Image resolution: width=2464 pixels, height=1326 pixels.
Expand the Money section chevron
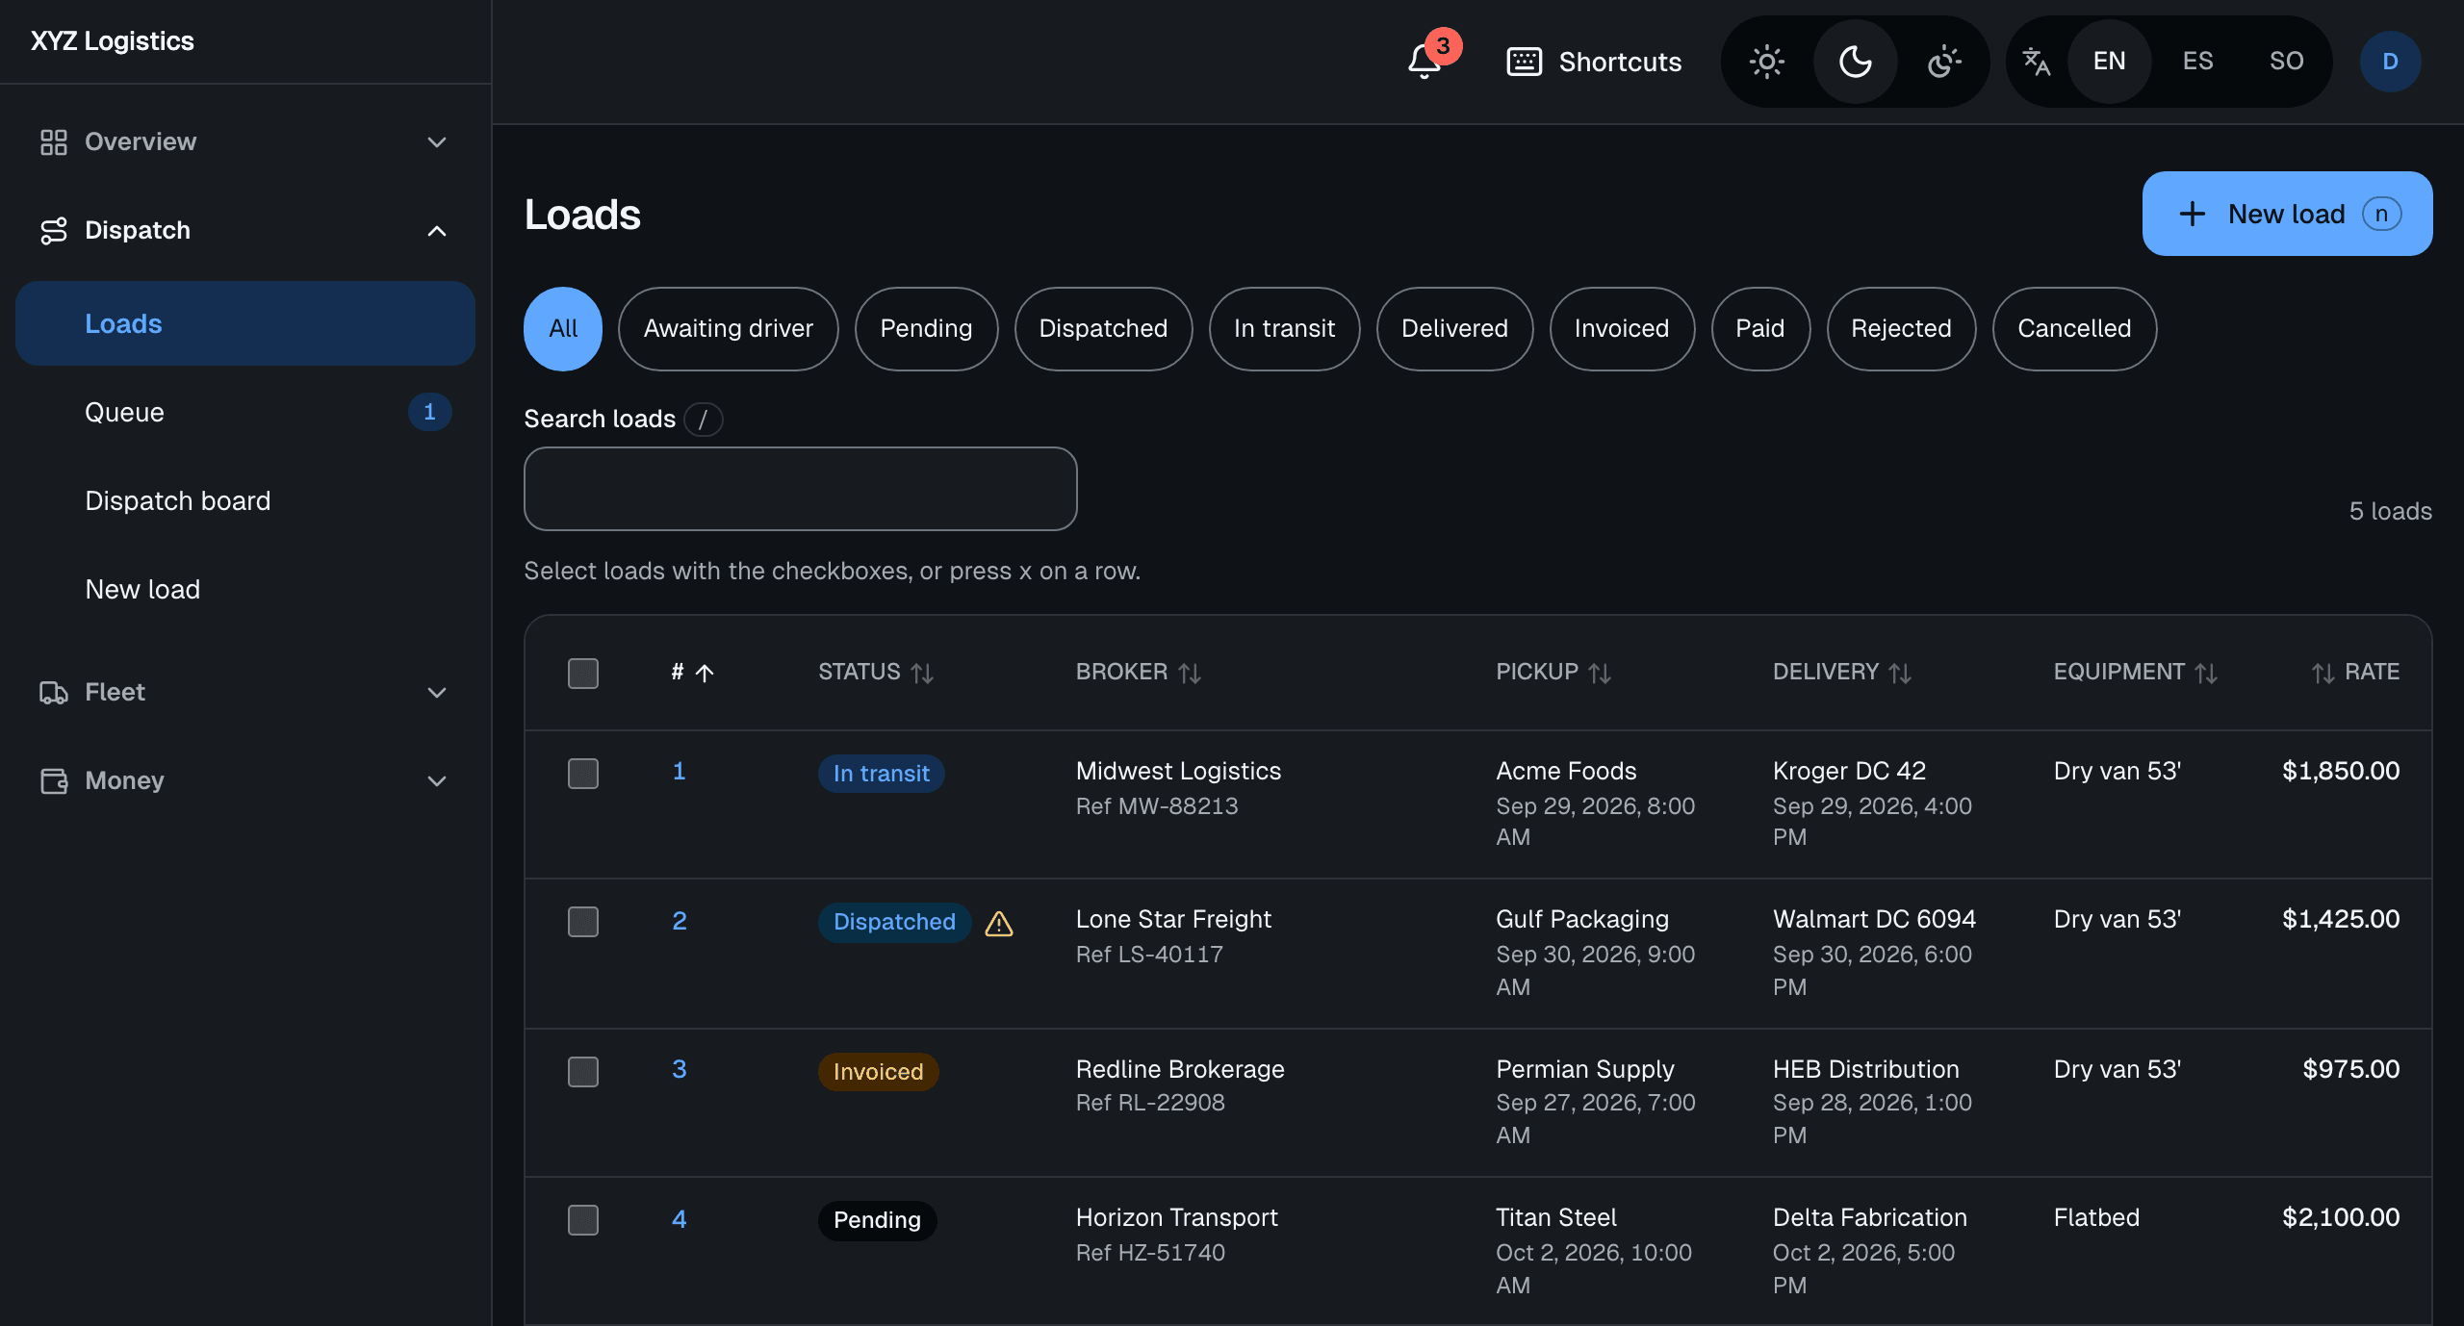coord(437,781)
